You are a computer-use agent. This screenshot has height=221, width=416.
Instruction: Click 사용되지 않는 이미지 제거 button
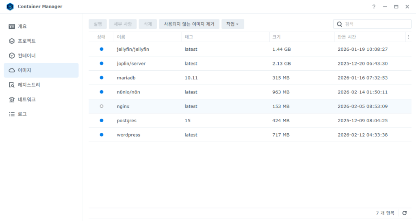pos(189,24)
